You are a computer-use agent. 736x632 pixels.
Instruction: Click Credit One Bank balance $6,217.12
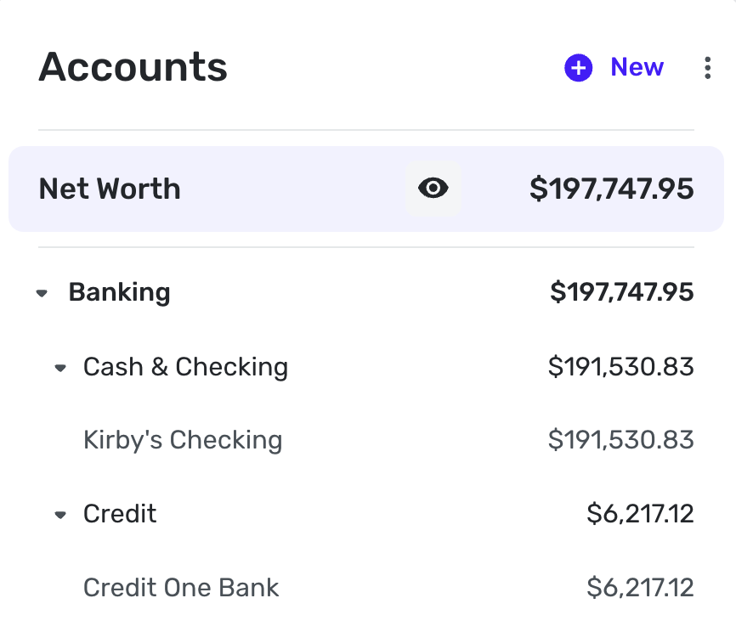pos(640,587)
